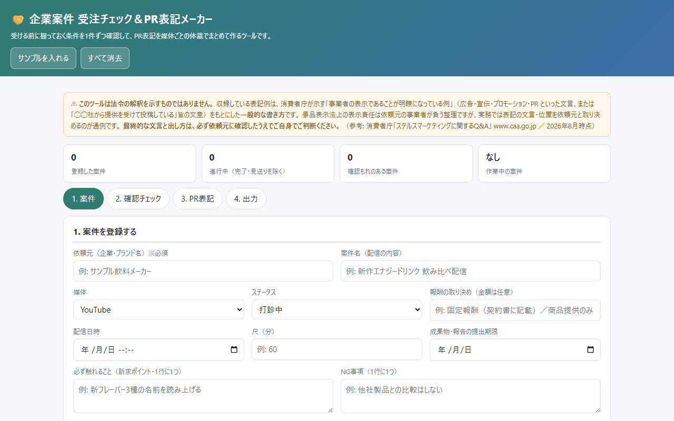Focus the 成果物・報告の提出期限 date field
The image size is (674, 421).
pos(515,349)
